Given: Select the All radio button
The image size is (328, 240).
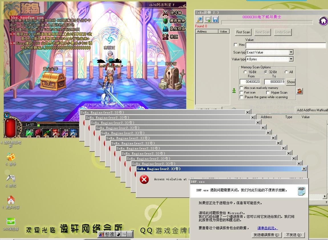Looking at the screenshot, I should click(286, 72).
